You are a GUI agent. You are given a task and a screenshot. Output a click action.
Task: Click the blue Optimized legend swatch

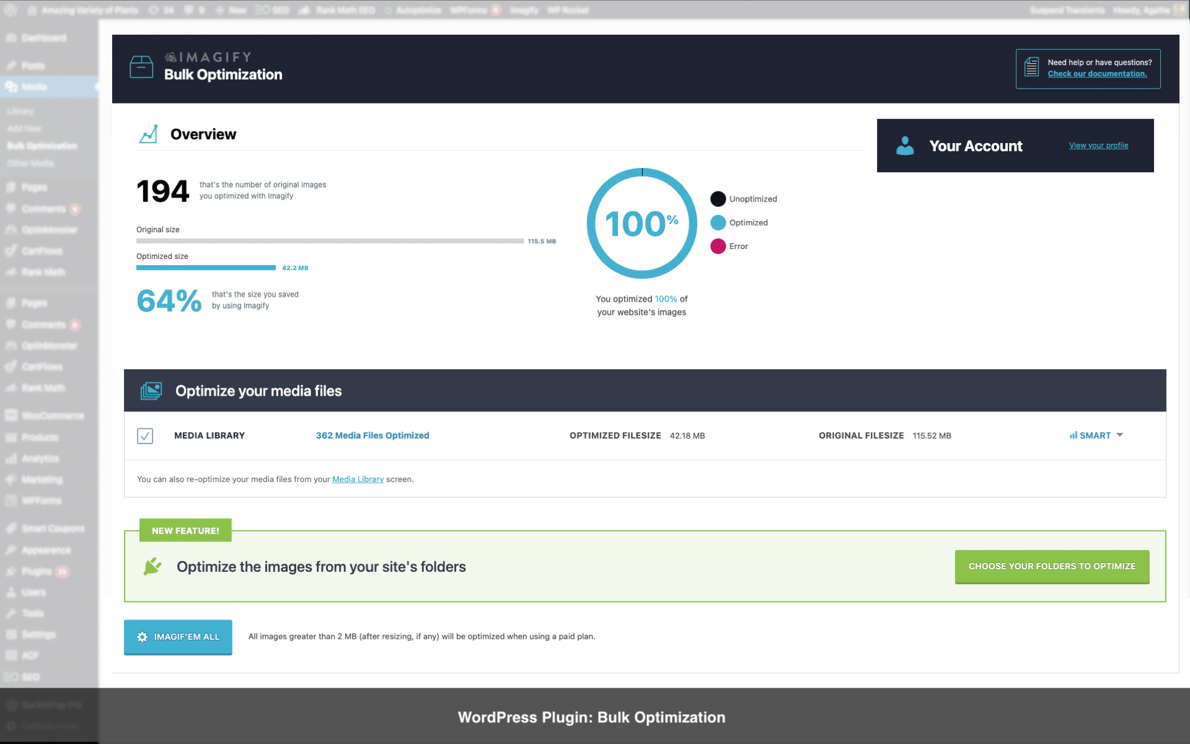718,222
